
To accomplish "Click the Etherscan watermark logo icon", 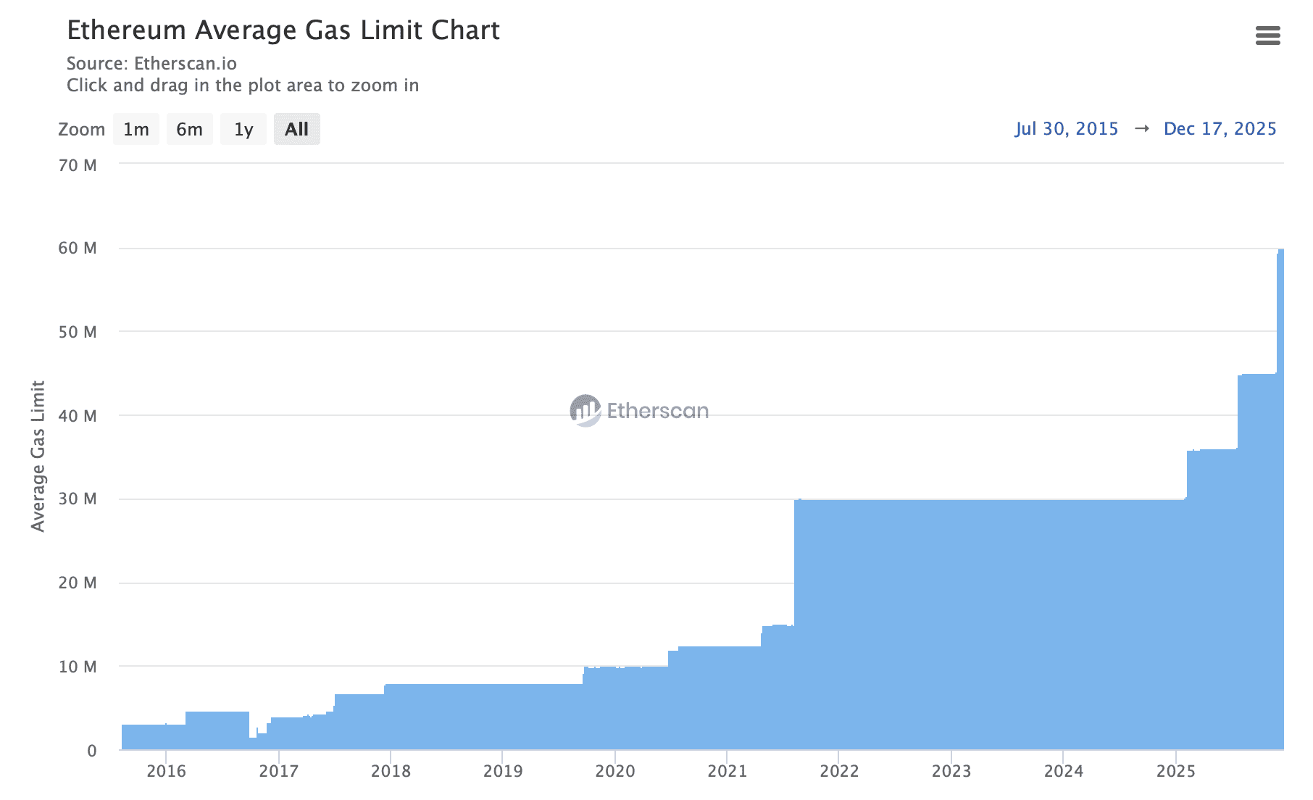I will point(585,411).
